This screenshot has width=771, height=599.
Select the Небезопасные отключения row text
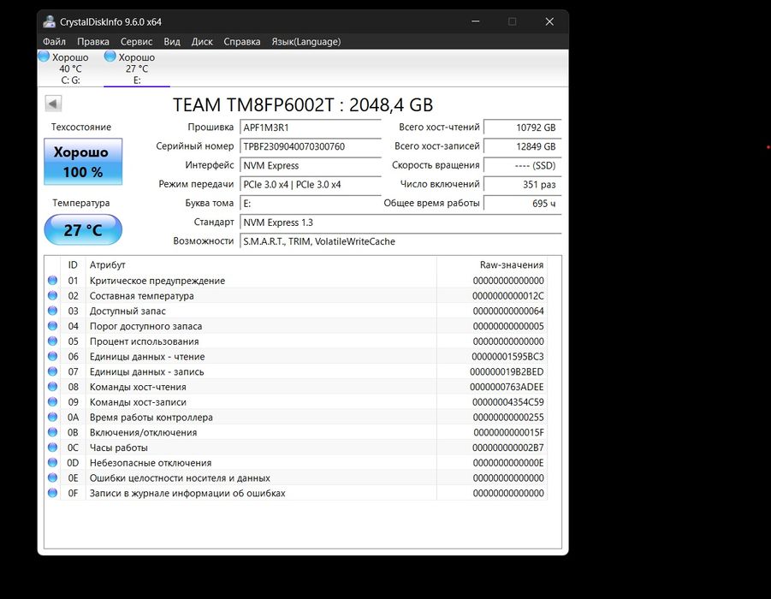(151, 463)
